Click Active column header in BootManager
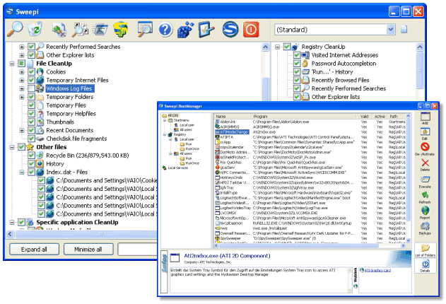446x304 pixels. pyautogui.click(x=380, y=117)
